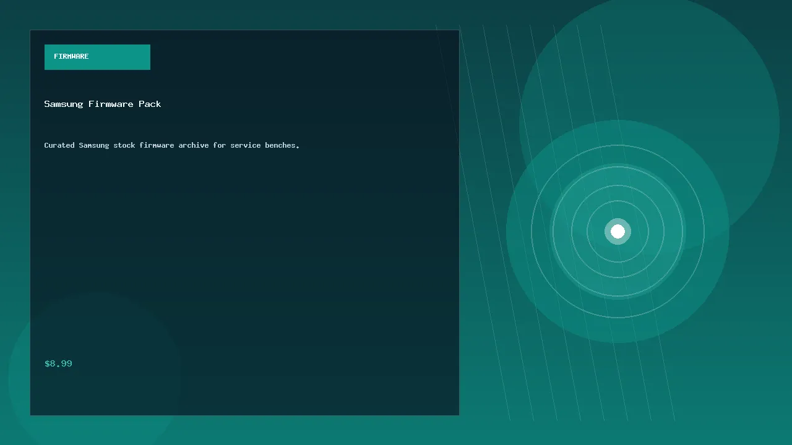The height and width of the screenshot is (445, 792).
Task: Click the 'Curated Samsung stock firmware archive' description
Action: 172,145
